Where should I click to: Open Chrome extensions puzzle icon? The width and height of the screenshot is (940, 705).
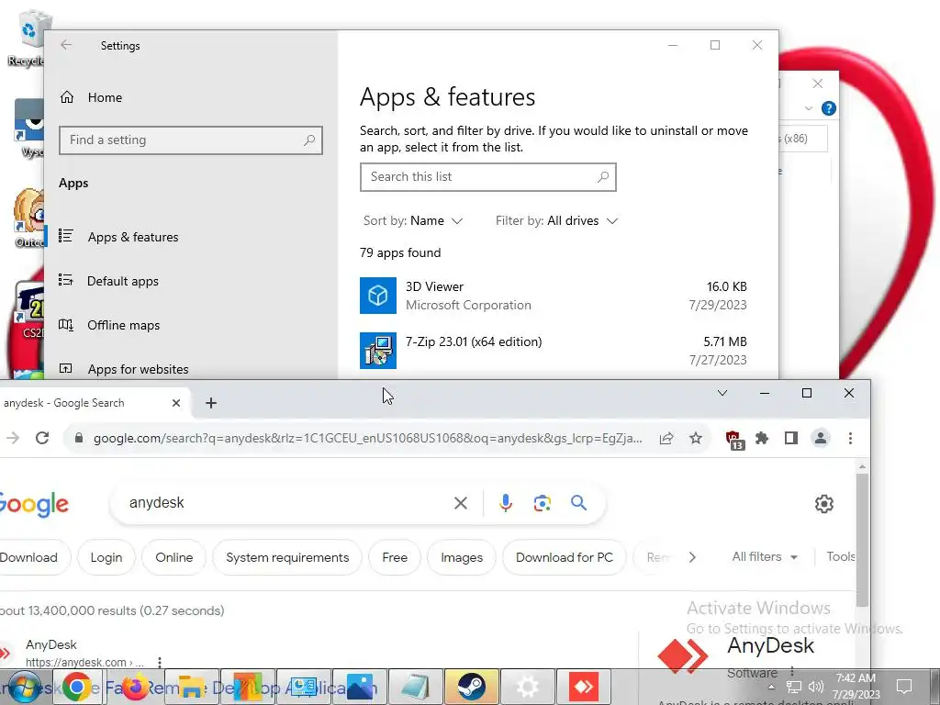coord(762,438)
